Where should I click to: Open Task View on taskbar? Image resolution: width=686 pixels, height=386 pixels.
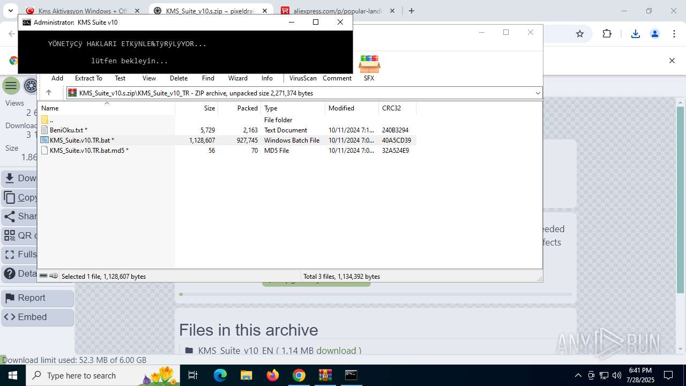193,375
